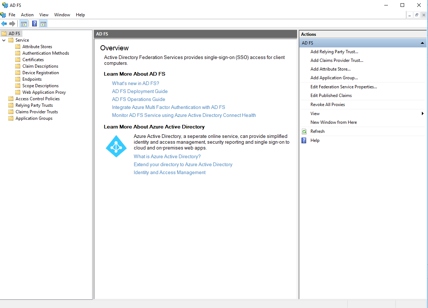Open the Help menu in the menu bar

(x=80, y=15)
